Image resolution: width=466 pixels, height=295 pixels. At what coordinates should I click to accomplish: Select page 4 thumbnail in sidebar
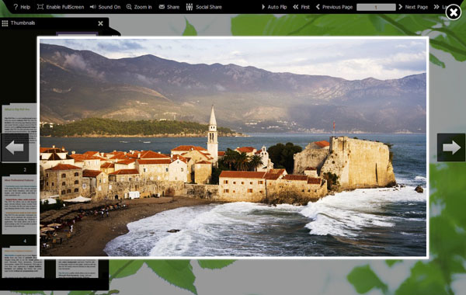tap(19, 206)
